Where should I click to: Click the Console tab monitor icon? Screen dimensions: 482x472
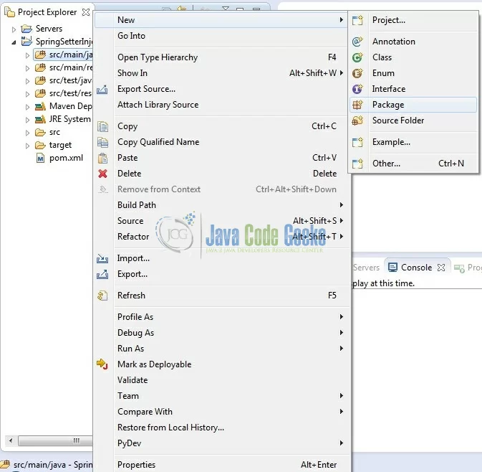click(x=392, y=268)
